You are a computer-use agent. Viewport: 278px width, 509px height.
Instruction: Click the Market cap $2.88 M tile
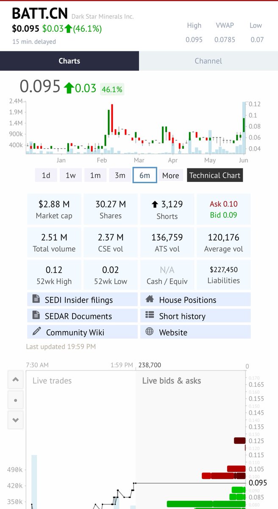54,210
